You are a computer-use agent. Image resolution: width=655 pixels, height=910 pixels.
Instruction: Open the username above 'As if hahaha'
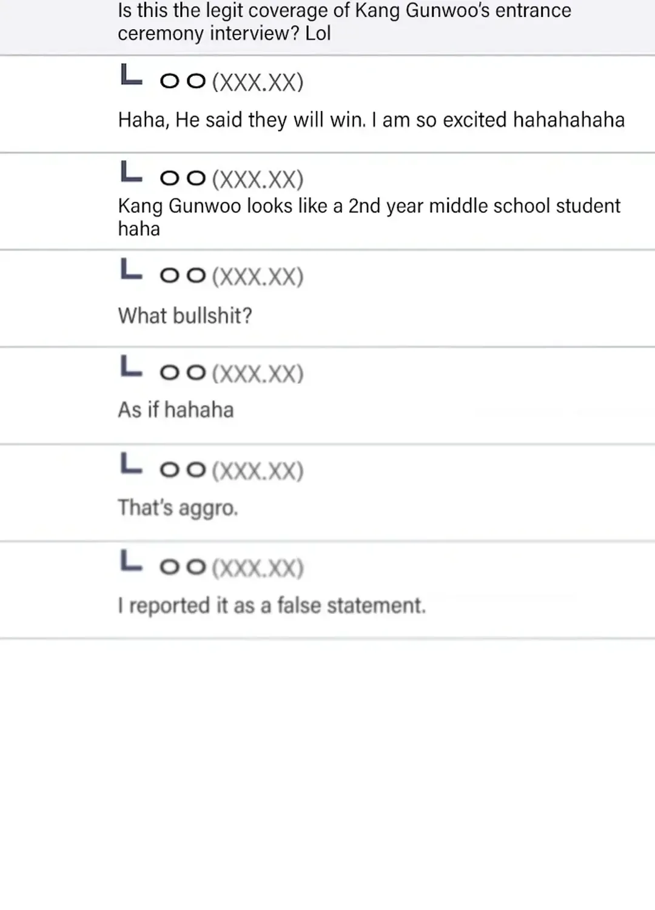click(x=231, y=374)
